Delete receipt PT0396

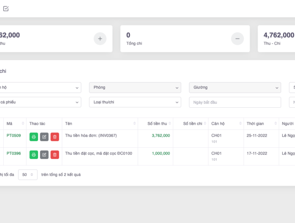55,154
